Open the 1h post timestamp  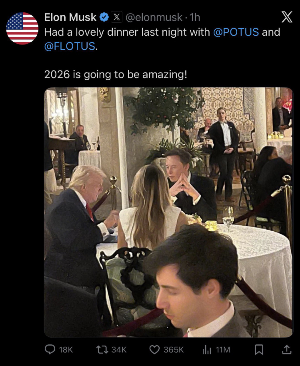click(195, 17)
